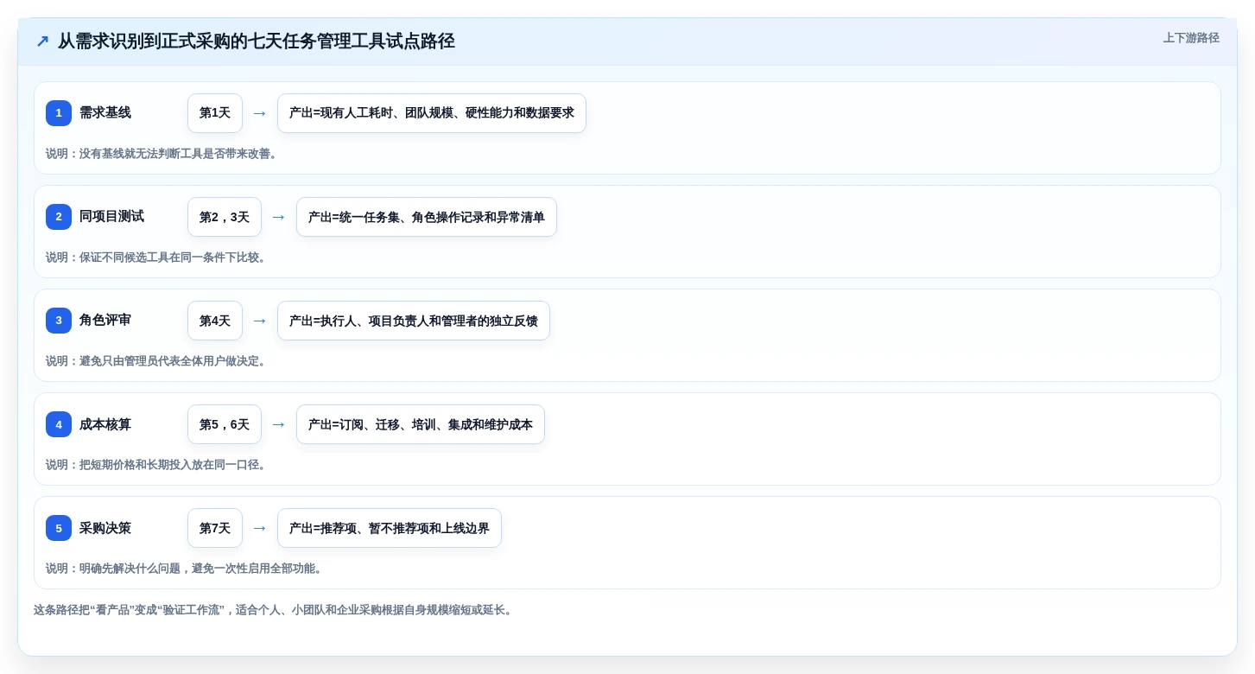Open the output box 产出=订阅、迁移、培训
Image resolution: width=1255 pixels, height=674 pixels.
pyautogui.click(x=421, y=424)
